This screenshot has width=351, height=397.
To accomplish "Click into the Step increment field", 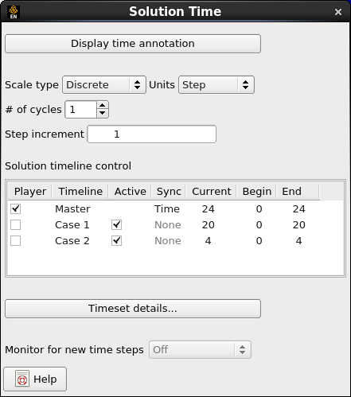I will click(152, 134).
